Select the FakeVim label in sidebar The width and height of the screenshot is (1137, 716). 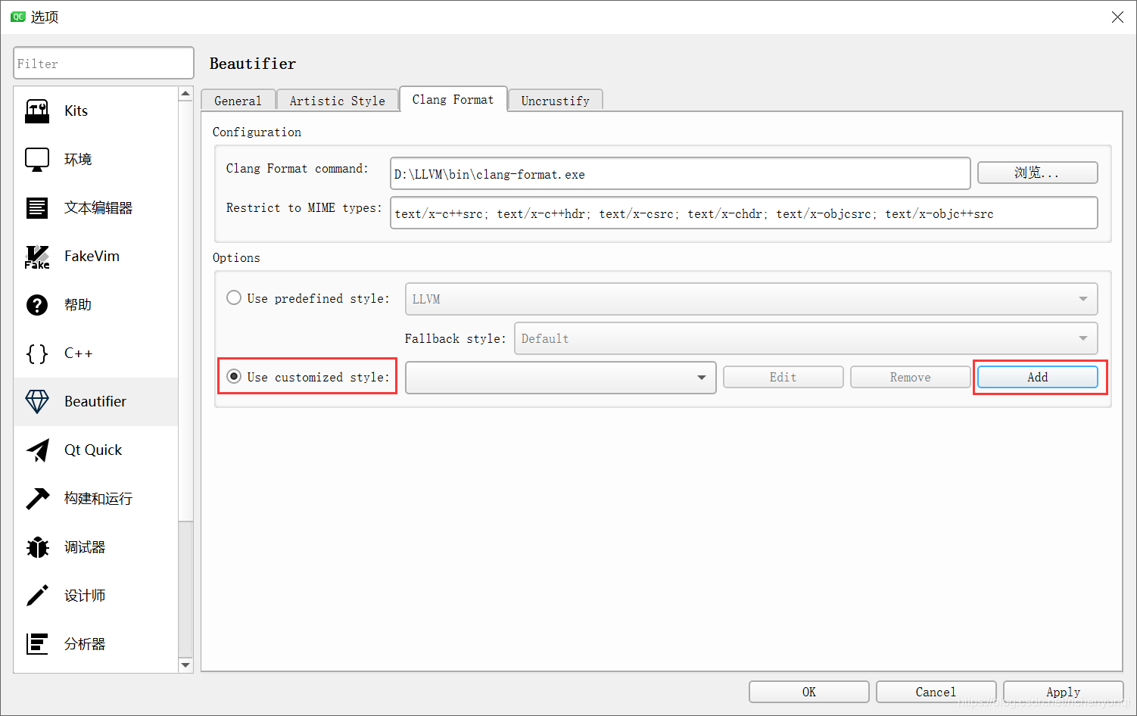[92, 257]
